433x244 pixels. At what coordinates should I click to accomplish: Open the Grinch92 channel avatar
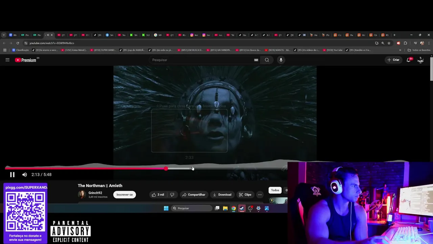82,195
